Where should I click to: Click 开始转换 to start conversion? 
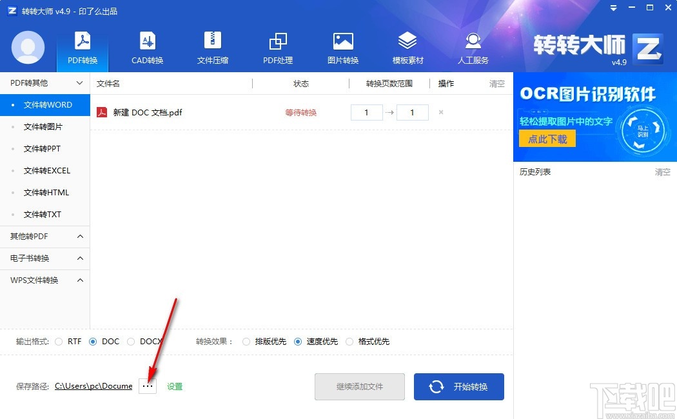458,386
